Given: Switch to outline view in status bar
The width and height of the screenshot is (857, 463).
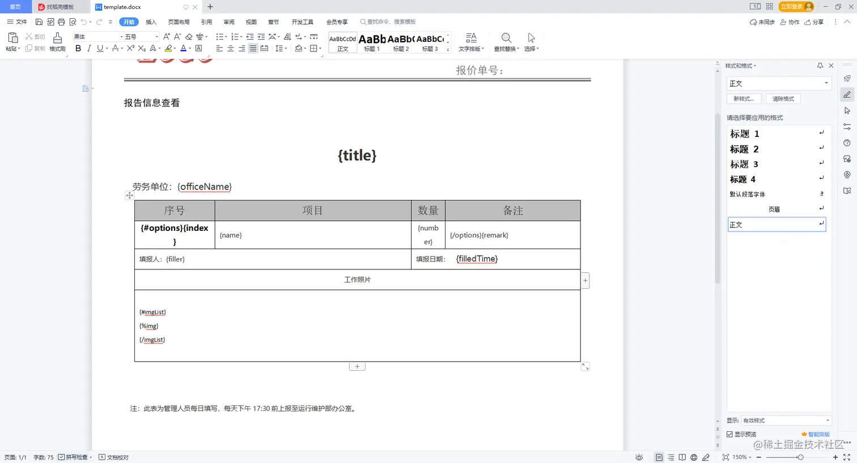Looking at the screenshot, I should [x=671, y=457].
